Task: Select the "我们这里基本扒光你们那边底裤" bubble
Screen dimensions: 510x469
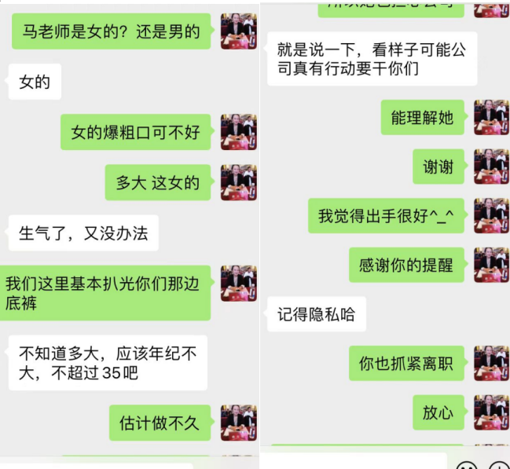Action: 105,293
